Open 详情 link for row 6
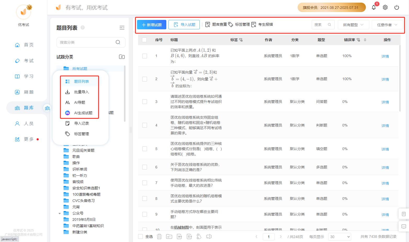The height and width of the screenshot is (242, 409). click(x=385, y=168)
